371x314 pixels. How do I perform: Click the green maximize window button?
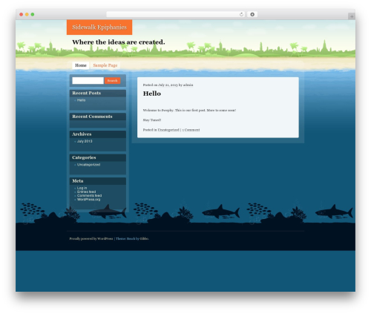[33, 15]
